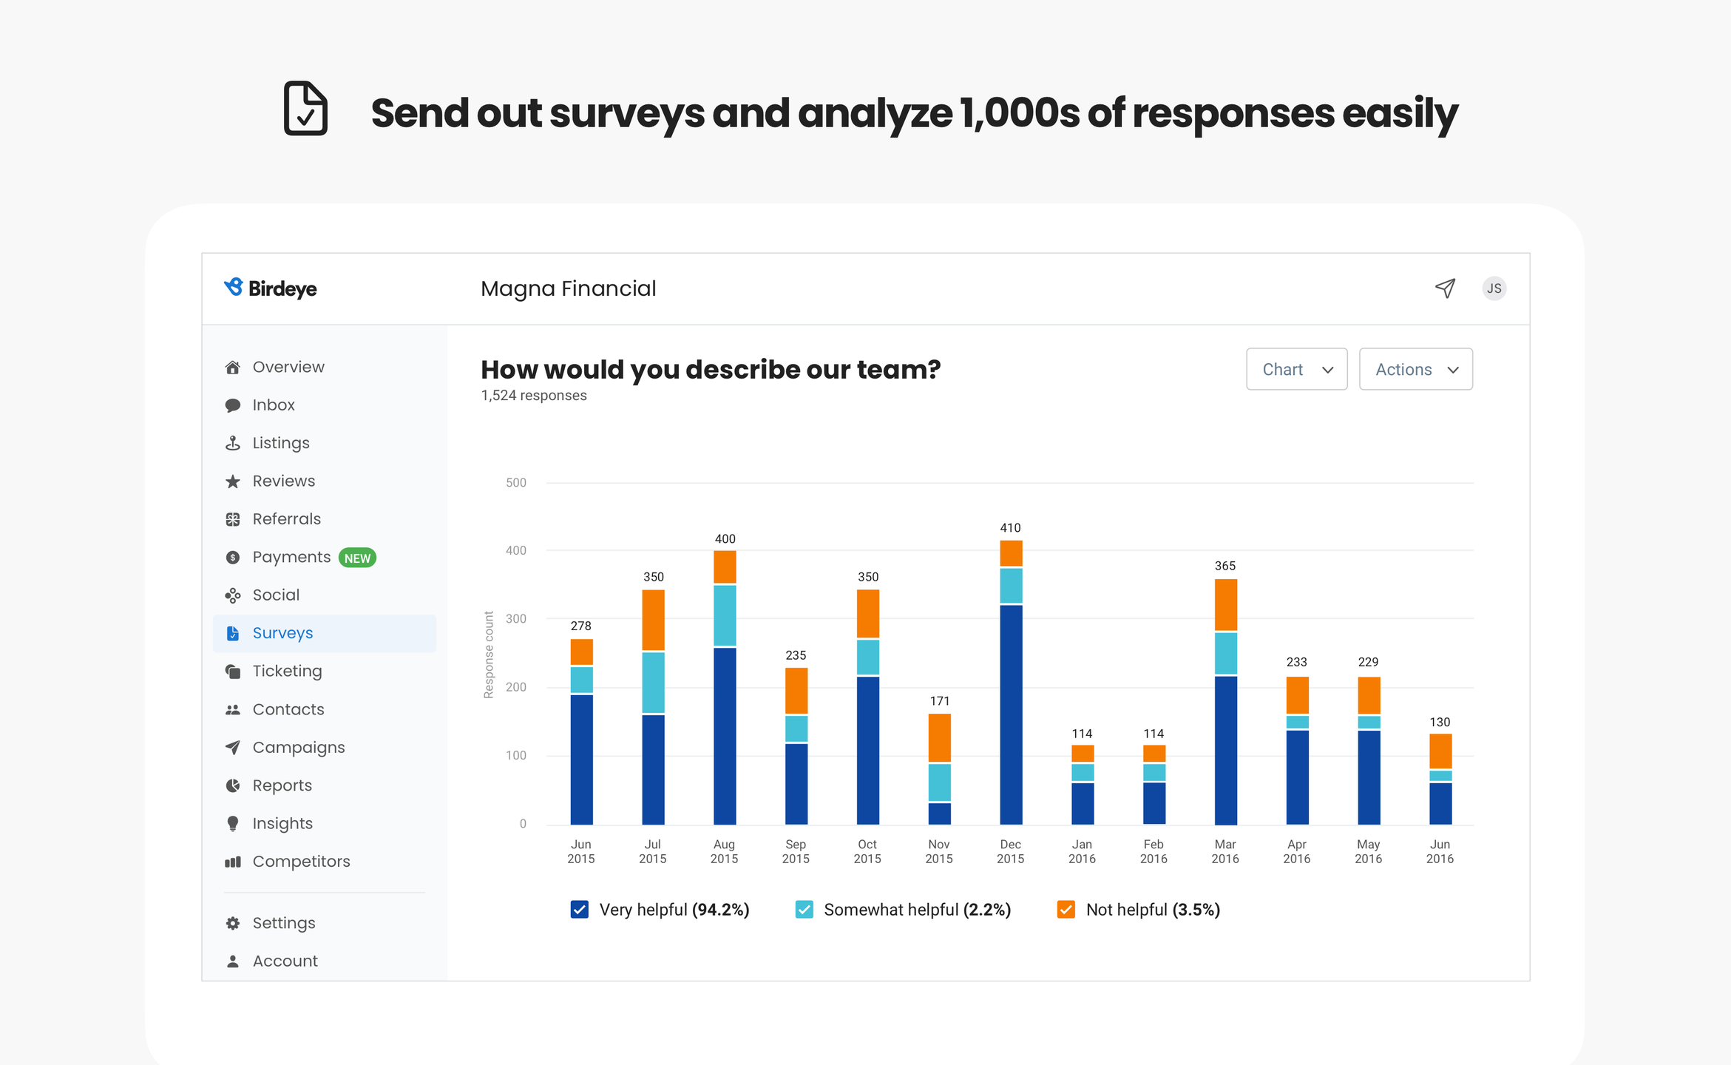Click the Birdeye logo

(x=271, y=288)
